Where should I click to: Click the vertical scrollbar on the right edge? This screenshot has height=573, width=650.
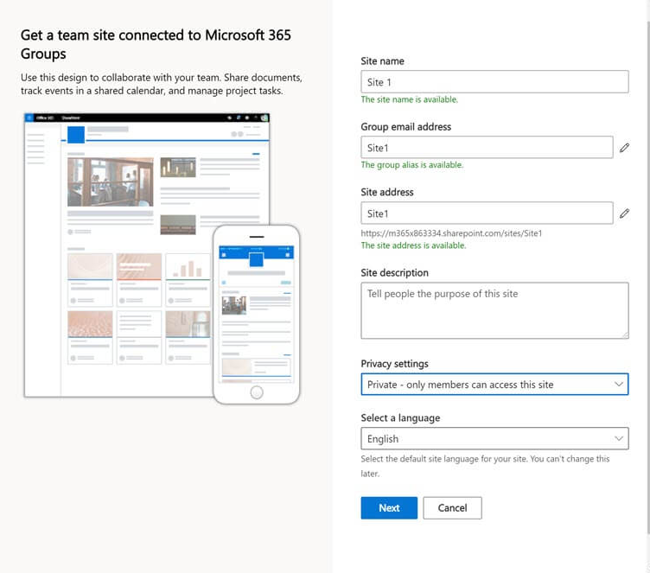tap(648, 277)
